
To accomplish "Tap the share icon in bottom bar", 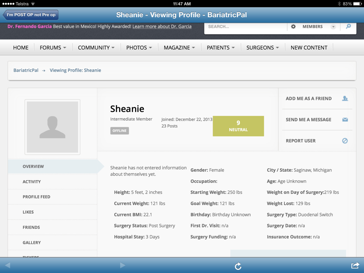I will (x=355, y=265).
